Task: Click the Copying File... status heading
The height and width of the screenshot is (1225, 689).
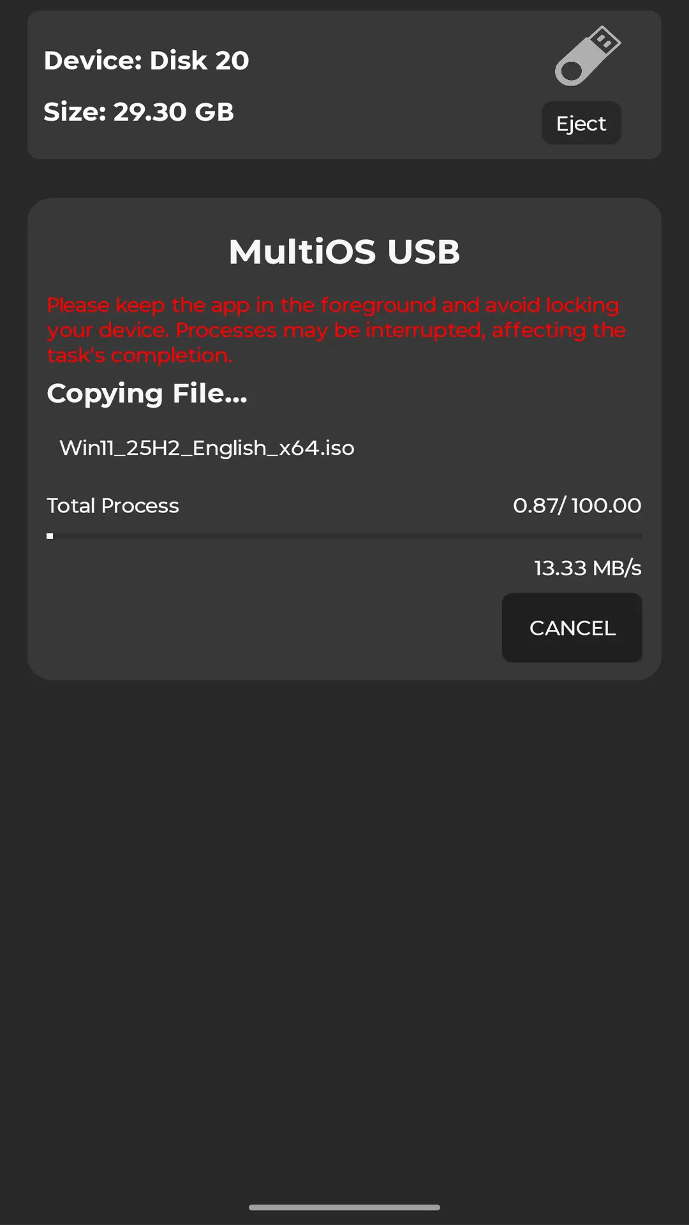Action: (x=147, y=393)
